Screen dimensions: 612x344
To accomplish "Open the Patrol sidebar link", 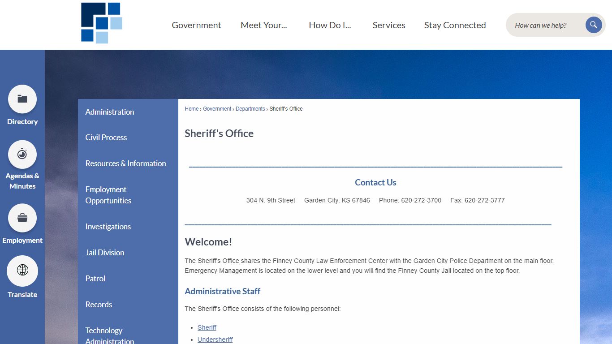I will point(128,279).
